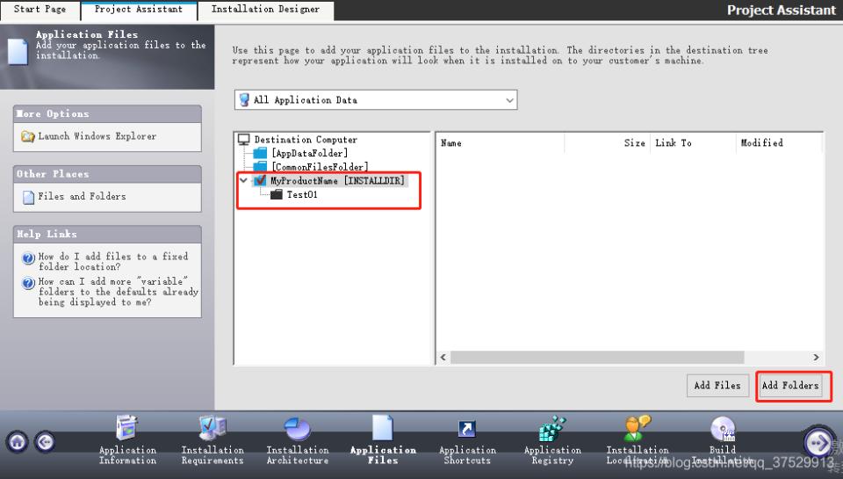Open 'How do I add files' help link

point(113,262)
